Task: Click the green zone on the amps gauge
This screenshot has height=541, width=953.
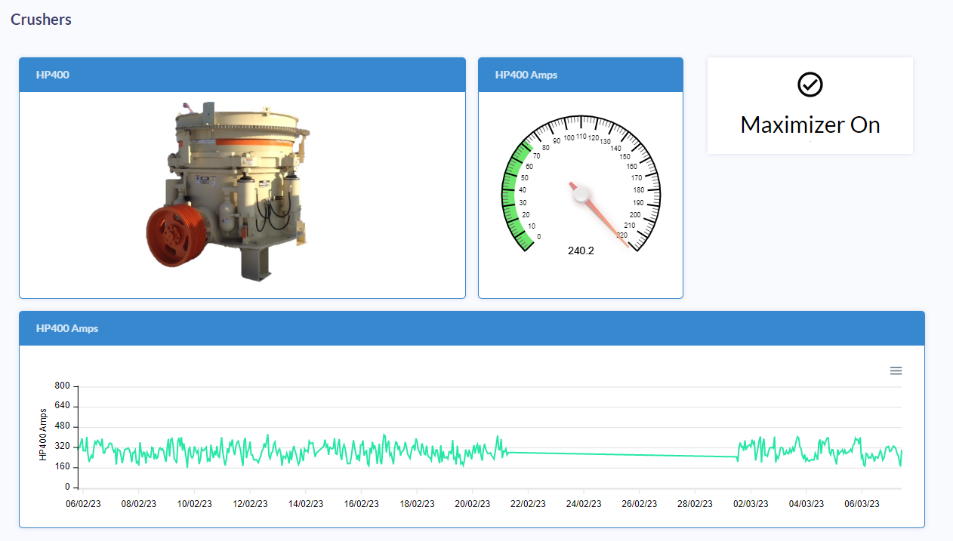Action: pos(515,195)
